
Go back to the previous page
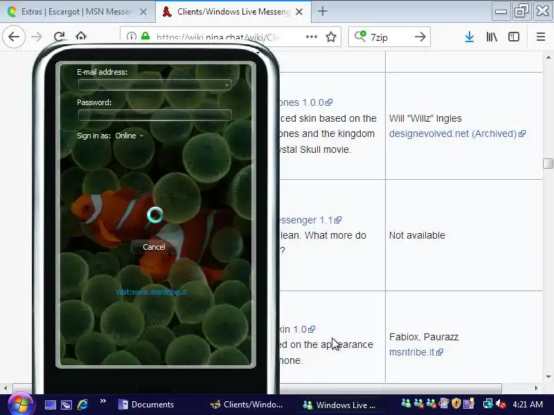(x=14, y=37)
